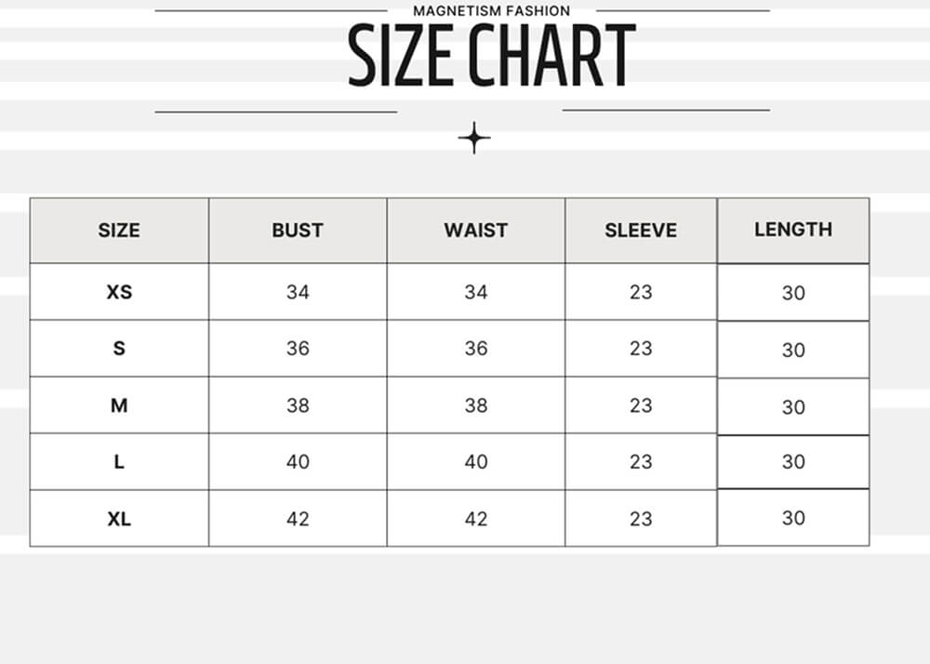Click the S size row label
This screenshot has width=930, height=664.
click(x=119, y=349)
